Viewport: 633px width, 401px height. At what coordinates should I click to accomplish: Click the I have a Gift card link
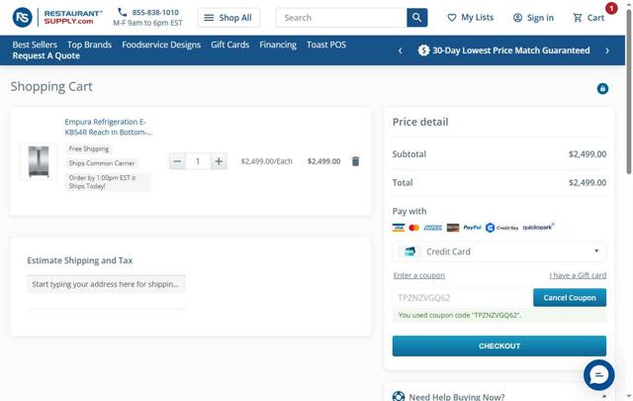pyautogui.click(x=578, y=275)
